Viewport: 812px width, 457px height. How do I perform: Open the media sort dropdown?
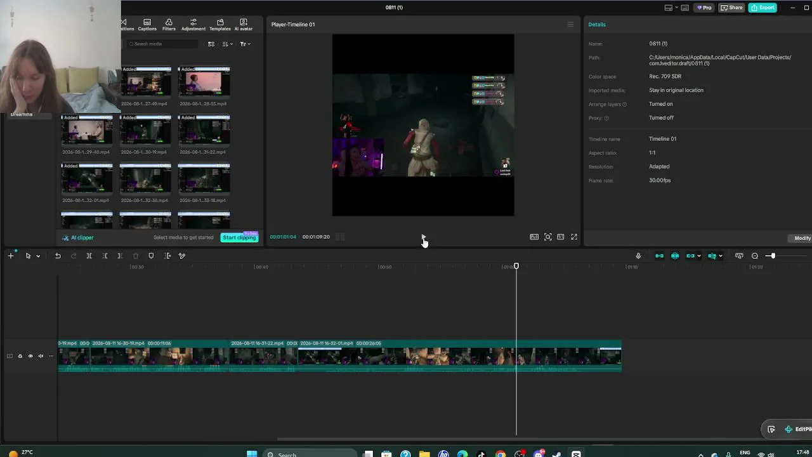[x=227, y=44]
